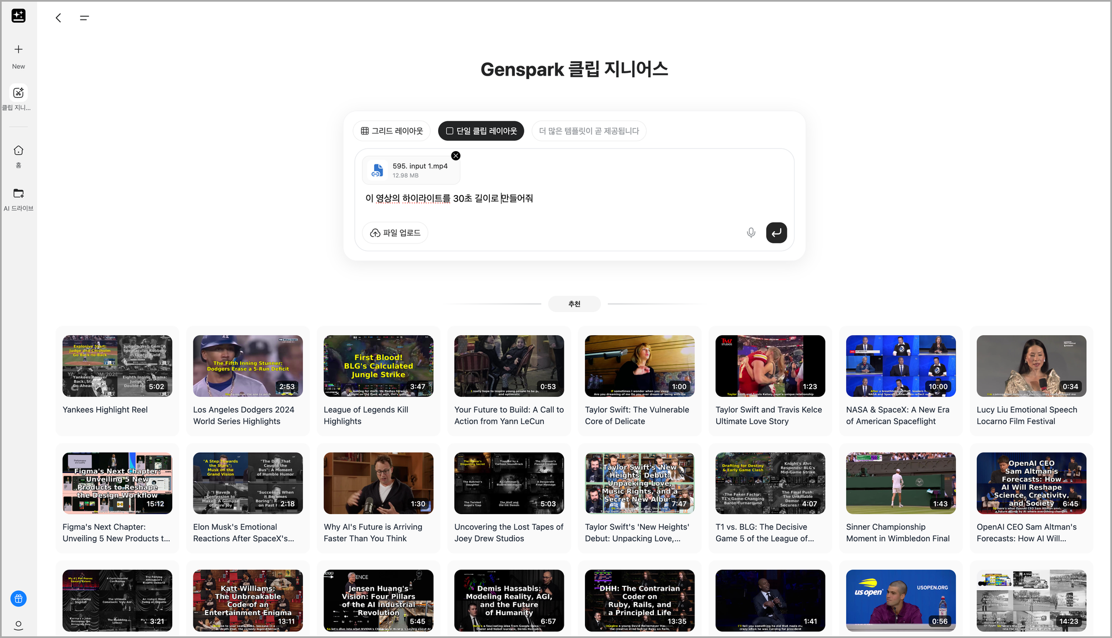Submit the prompt with enter arrow button
The height and width of the screenshot is (638, 1112).
pos(776,233)
